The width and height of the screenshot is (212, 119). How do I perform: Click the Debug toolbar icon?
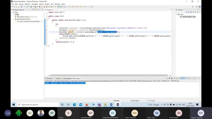pyautogui.click(x=27, y=7)
